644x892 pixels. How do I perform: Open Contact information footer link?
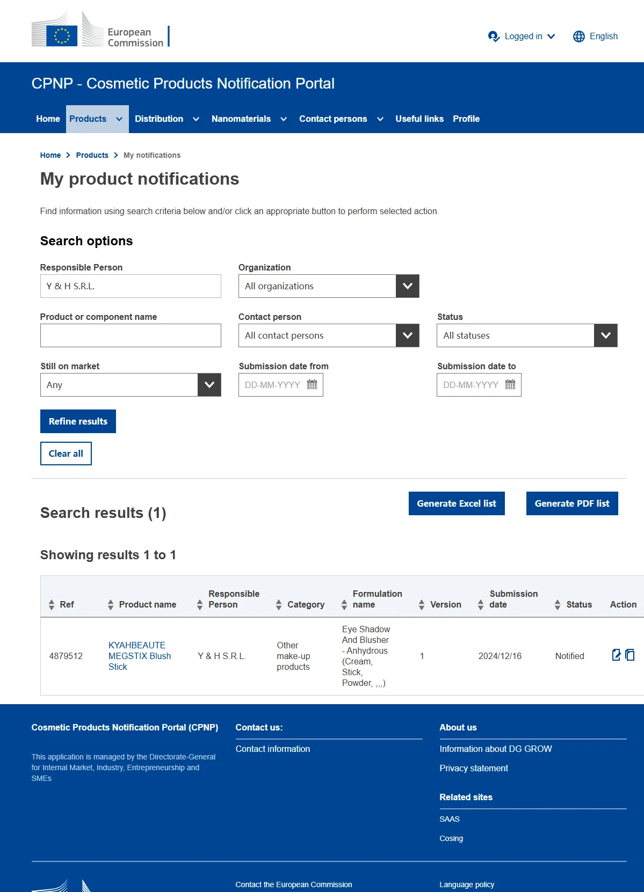[x=273, y=749]
